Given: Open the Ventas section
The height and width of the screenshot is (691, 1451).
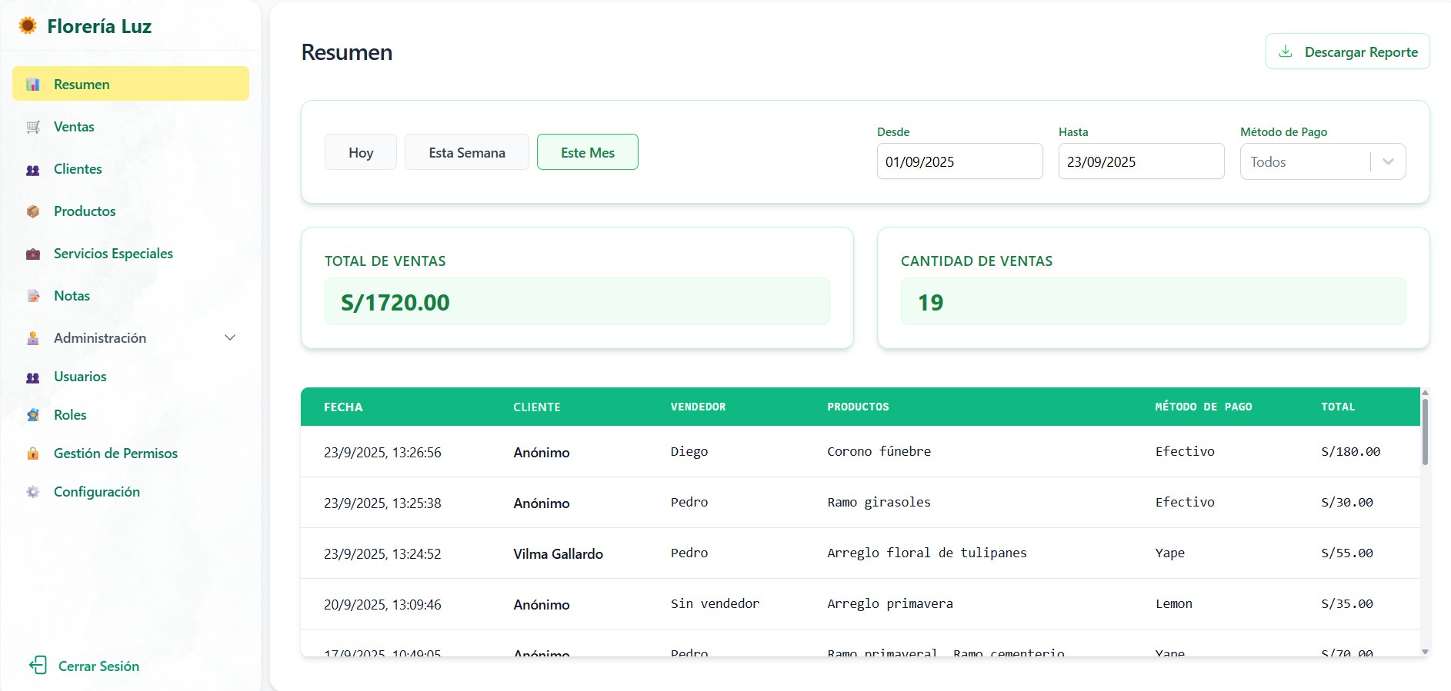Looking at the screenshot, I should pyautogui.click(x=74, y=127).
